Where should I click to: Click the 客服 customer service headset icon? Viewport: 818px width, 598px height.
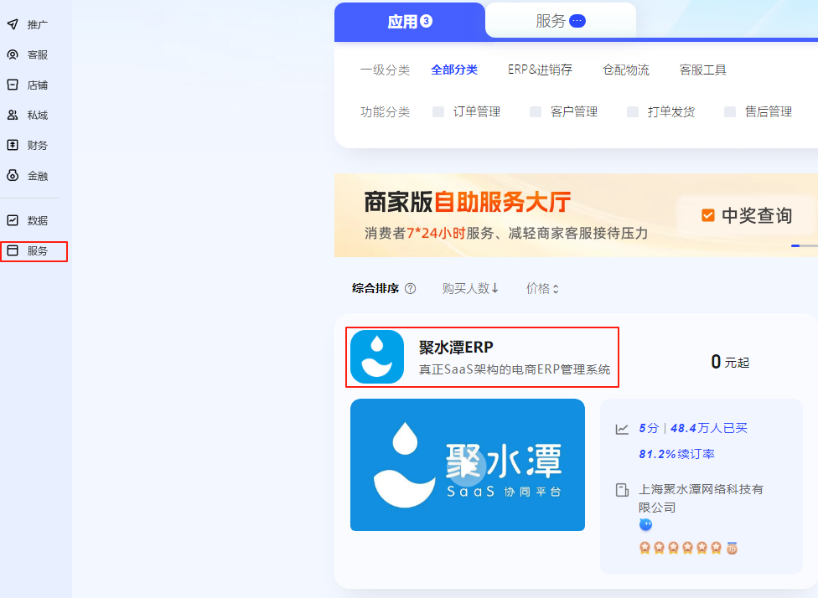13,54
